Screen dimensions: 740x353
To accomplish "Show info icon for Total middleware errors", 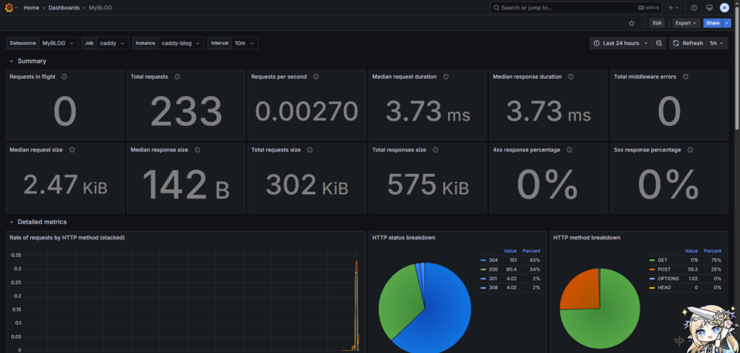I will (x=684, y=77).
